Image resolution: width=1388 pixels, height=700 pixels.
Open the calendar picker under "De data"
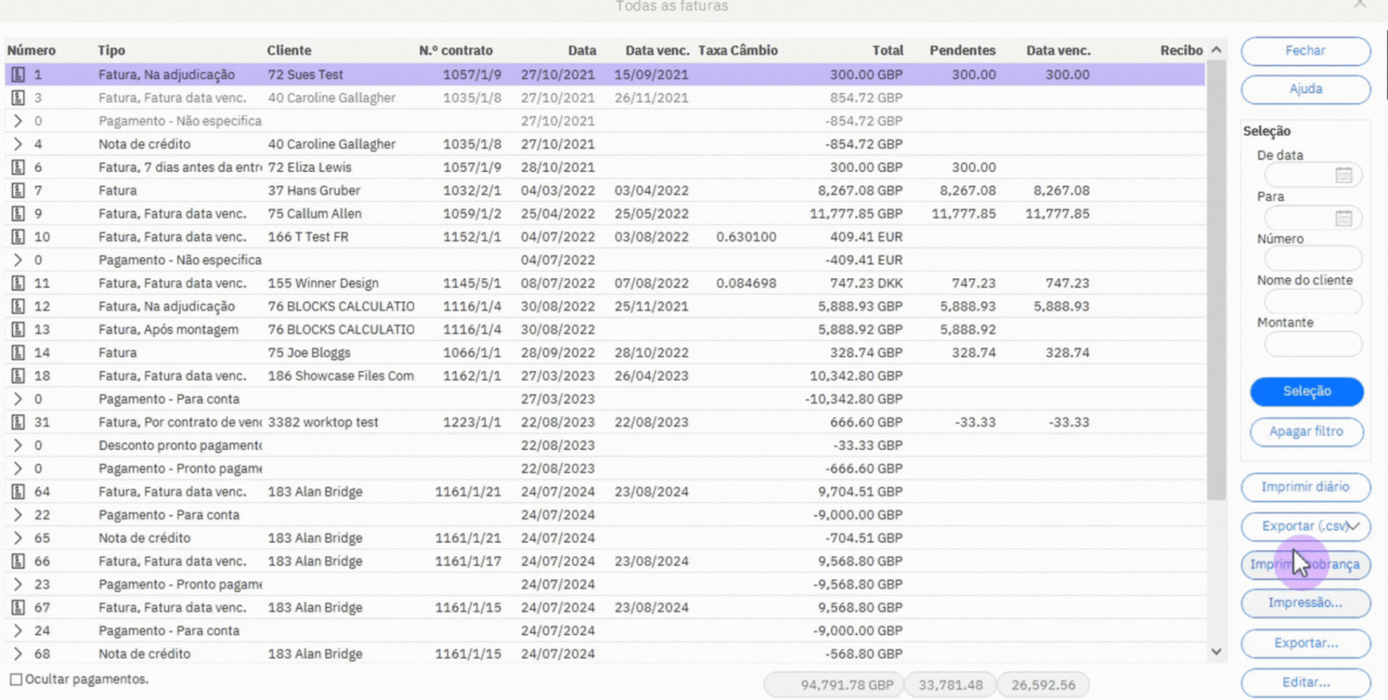click(1342, 174)
